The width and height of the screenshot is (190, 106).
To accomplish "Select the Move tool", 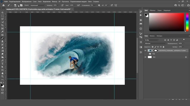I will pyautogui.click(x=2, y=13).
